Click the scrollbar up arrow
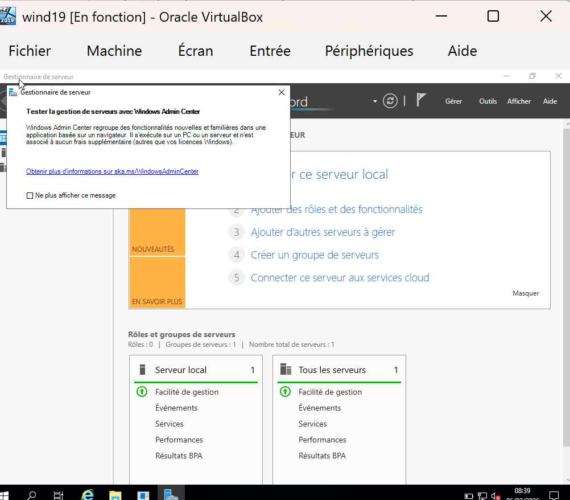The height and width of the screenshot is (500, 570). point(567,124)
